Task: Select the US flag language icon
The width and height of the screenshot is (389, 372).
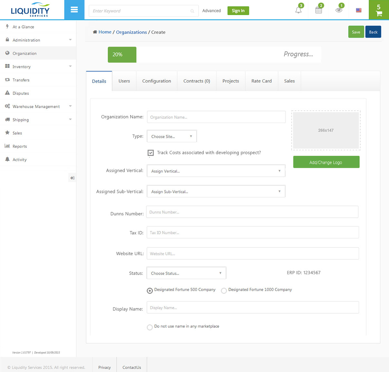Action: pyautogui.click(x=358, y=10)
